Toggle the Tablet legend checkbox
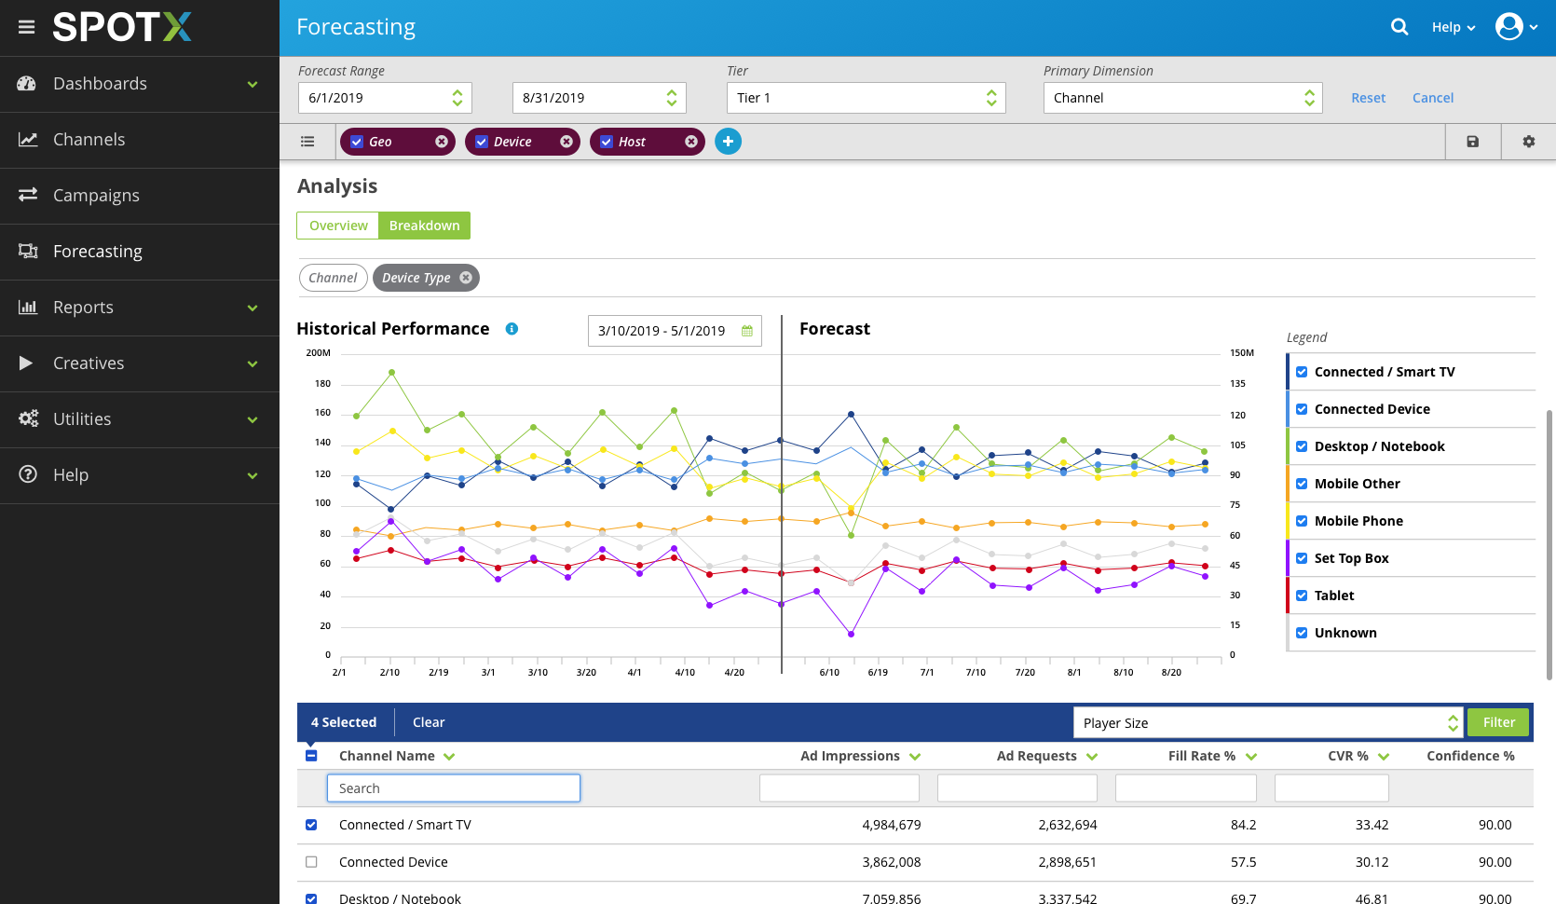 (x=1302, y=596)
